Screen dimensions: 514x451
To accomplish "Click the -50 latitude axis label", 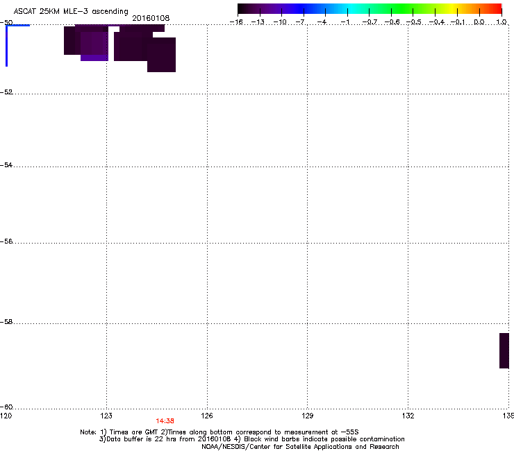I will tap(6, 23).
